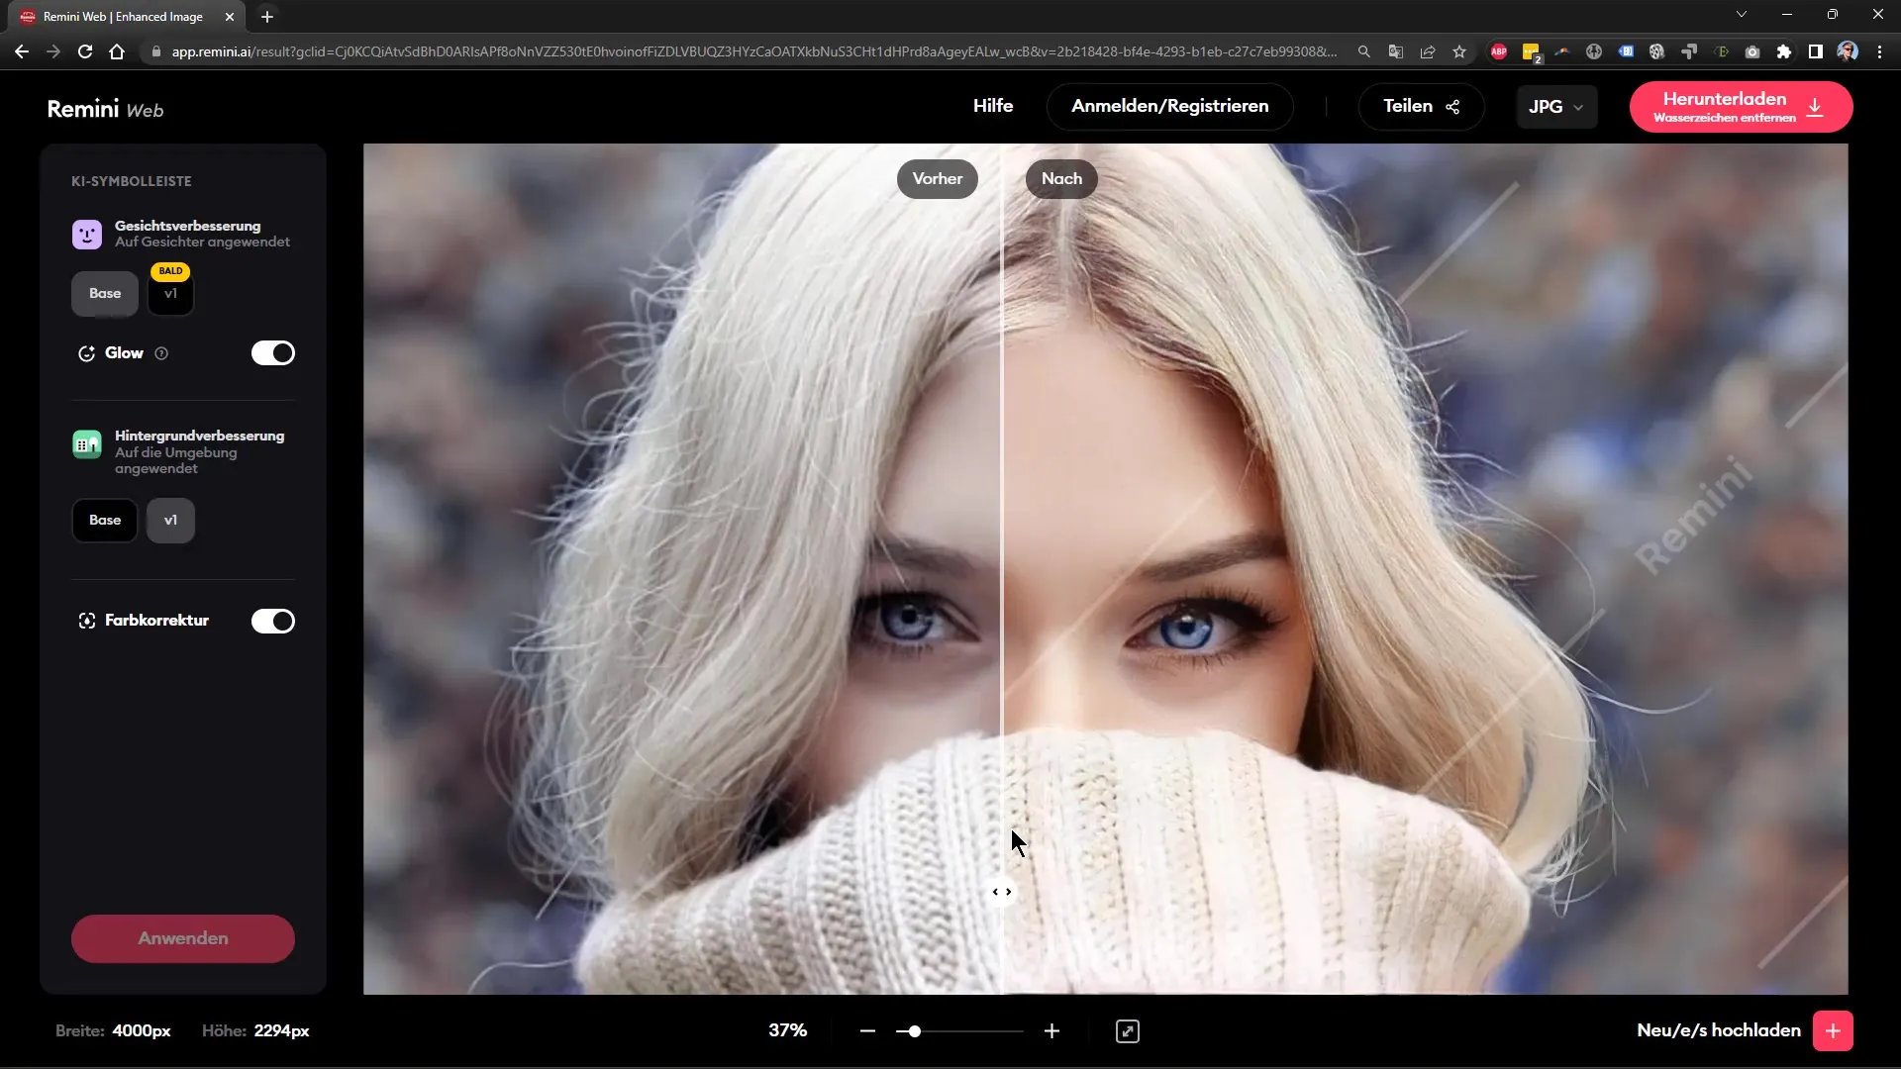1901x1069 pixels.
Task: Toggle the Glow switch off
Action: click(x=273, y=353)
